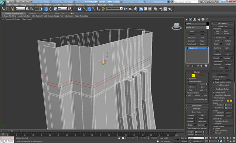Select the Normal constraint radio button
This screenshot has height=143, width=236.
click(223, 34)
